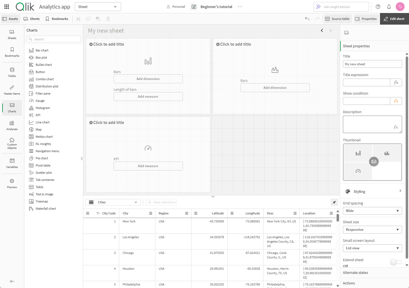Open the help question mark icon
This screenshot has width=409, height=288.
[378, 7]
